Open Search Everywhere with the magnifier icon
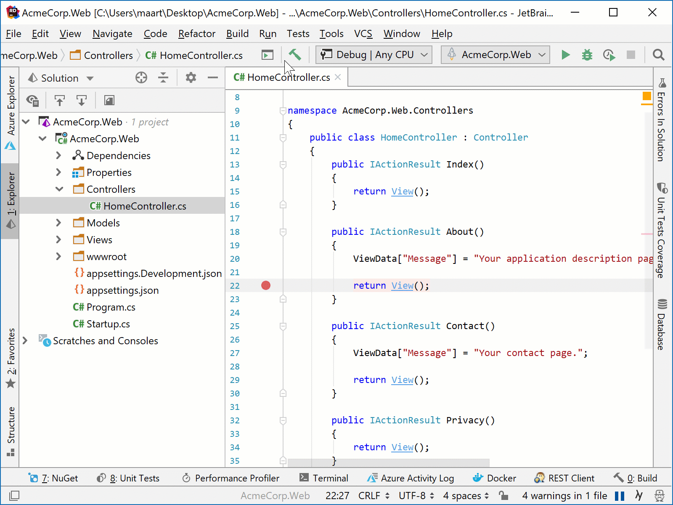 coord(658,55)
